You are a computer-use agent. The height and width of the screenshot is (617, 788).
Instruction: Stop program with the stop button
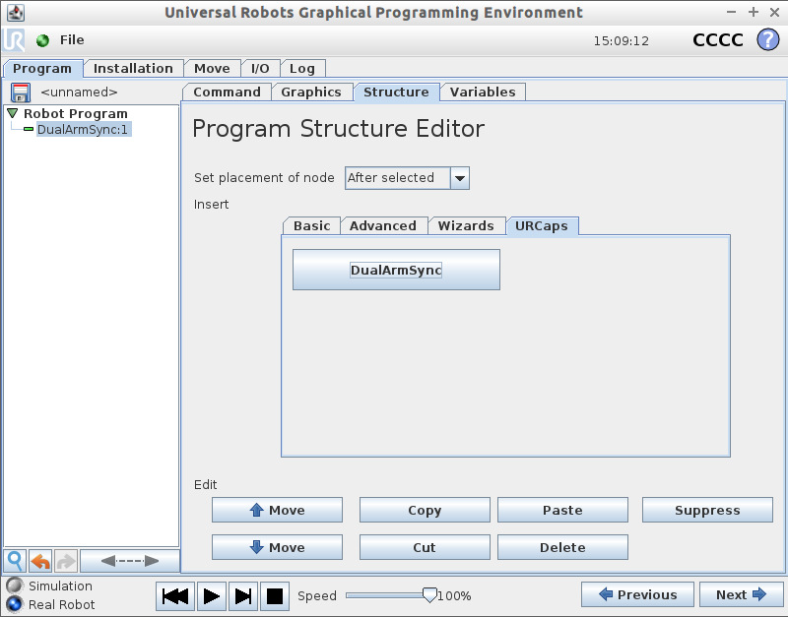click(276, 595)
